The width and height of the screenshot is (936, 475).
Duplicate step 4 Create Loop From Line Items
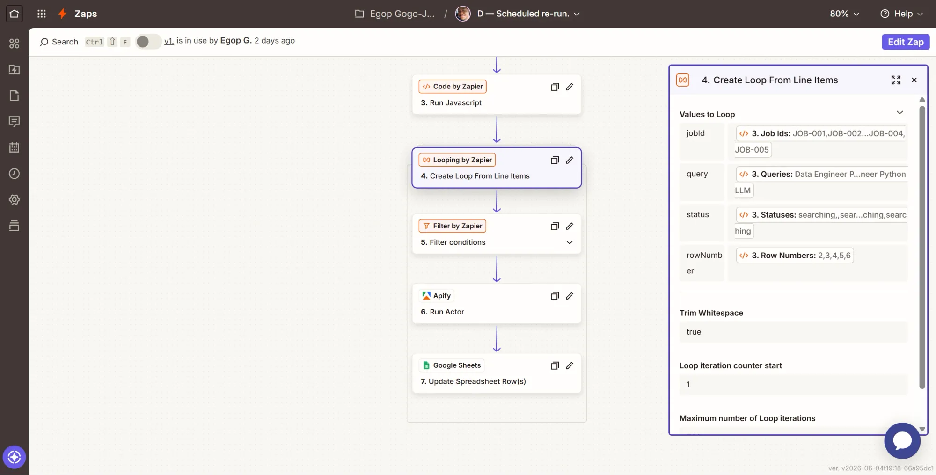coord(555,160)
